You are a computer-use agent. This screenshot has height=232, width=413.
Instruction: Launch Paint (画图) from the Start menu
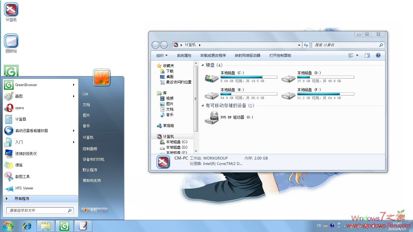(x=41, y=96)
